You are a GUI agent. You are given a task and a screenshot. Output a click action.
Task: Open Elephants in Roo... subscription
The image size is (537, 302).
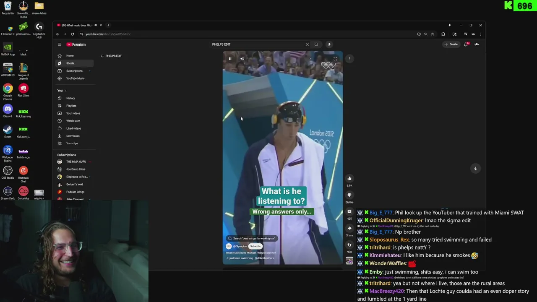pyautogui.click(x=74, y=177)
